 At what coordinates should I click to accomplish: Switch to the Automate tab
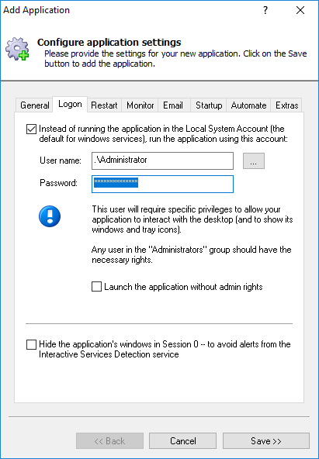coord(248,105)
